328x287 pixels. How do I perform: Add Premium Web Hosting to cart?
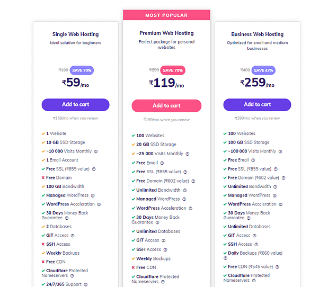166,106
